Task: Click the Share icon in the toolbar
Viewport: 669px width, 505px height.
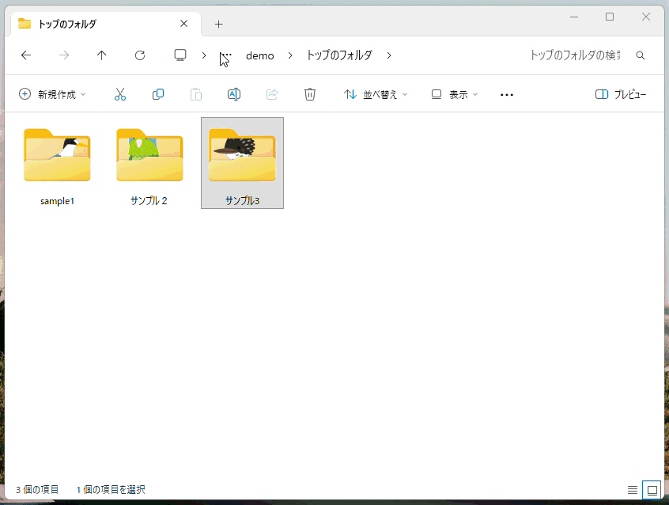Action: click(272, 94)
